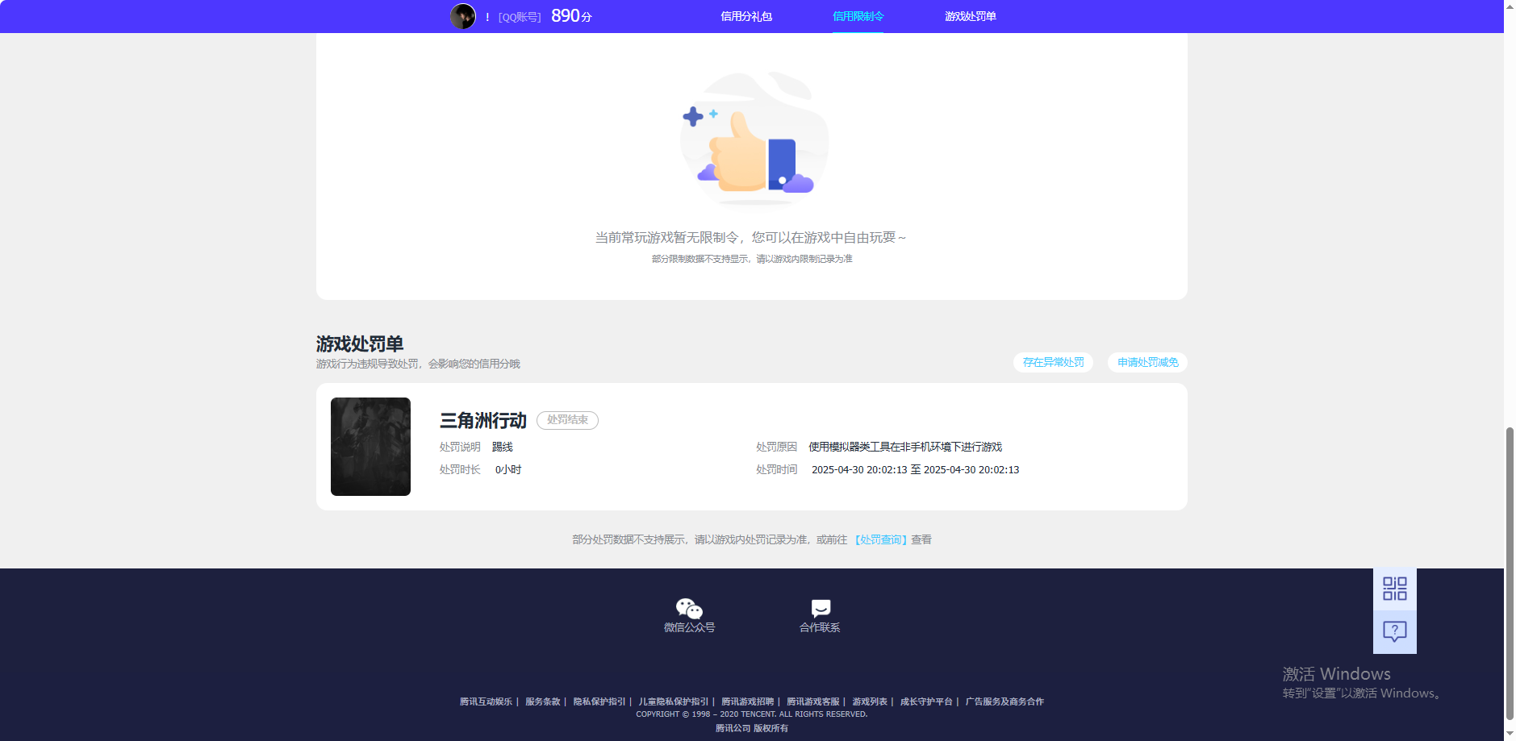Open the 腾讯互动娱乐 footer link
Screen dimensions: 1516x741
coord(486,701)
